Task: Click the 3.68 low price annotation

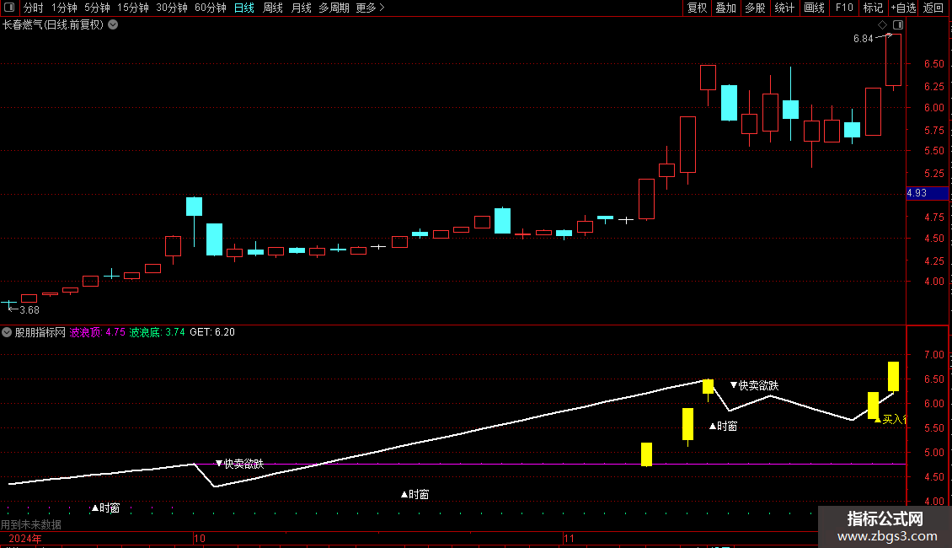Action: tap(29, 310)
